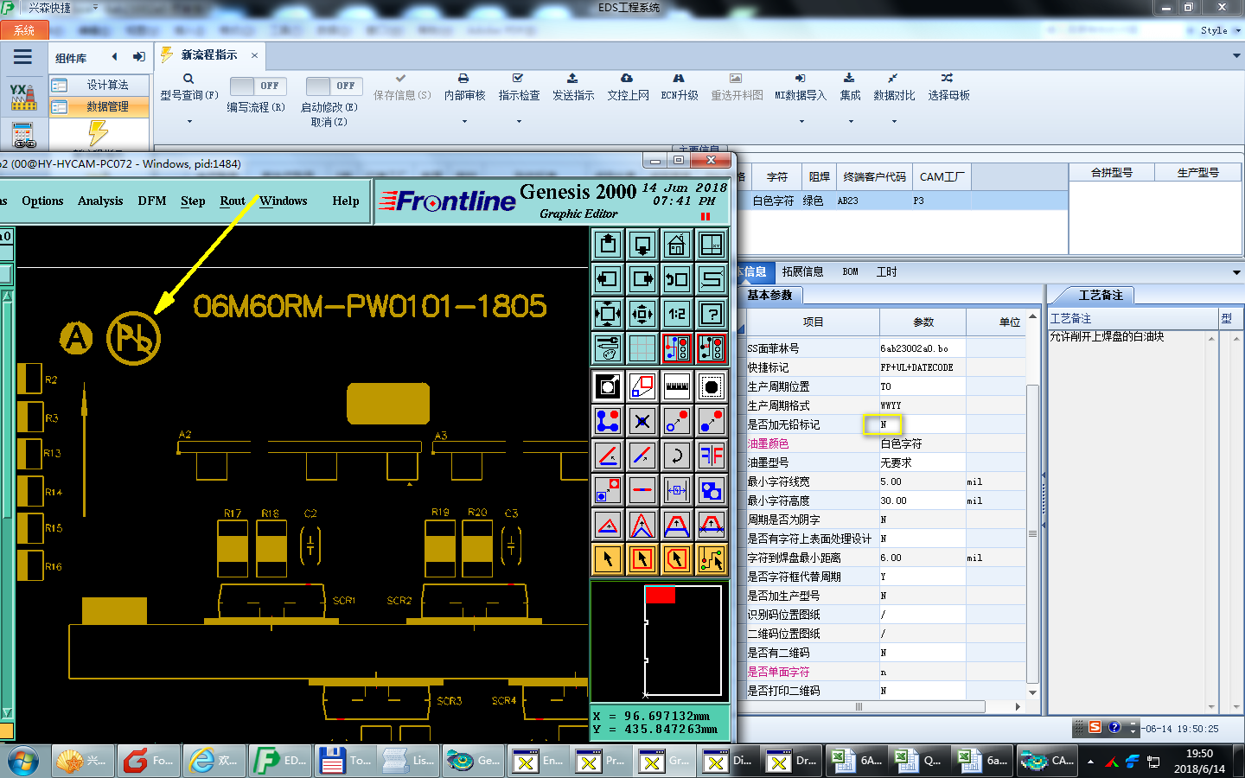Click the hamburger menu icon in left sidebar

[23, 57]
